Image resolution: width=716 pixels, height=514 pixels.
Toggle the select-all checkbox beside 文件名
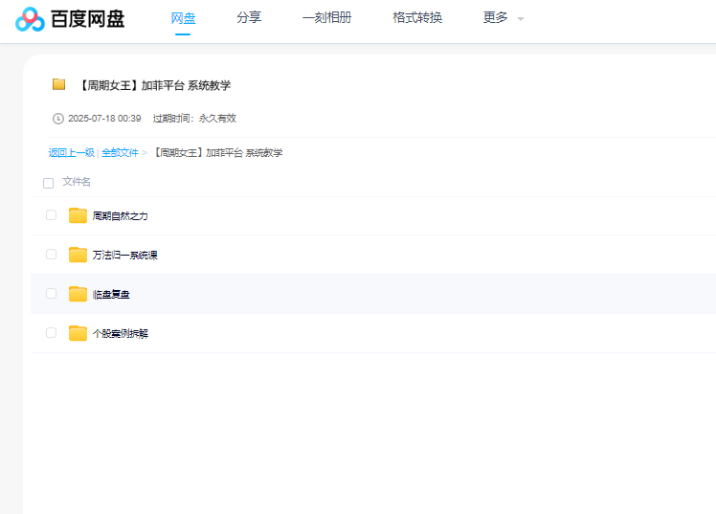[x=48, y=183]
